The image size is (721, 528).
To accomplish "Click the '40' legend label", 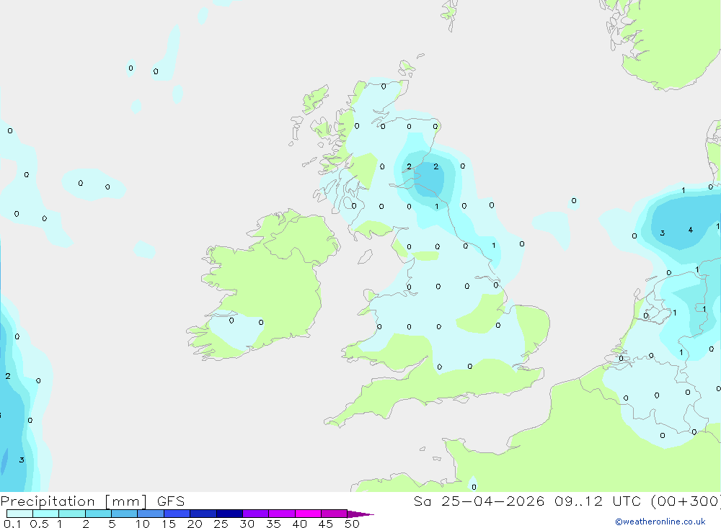I will 299,524.
